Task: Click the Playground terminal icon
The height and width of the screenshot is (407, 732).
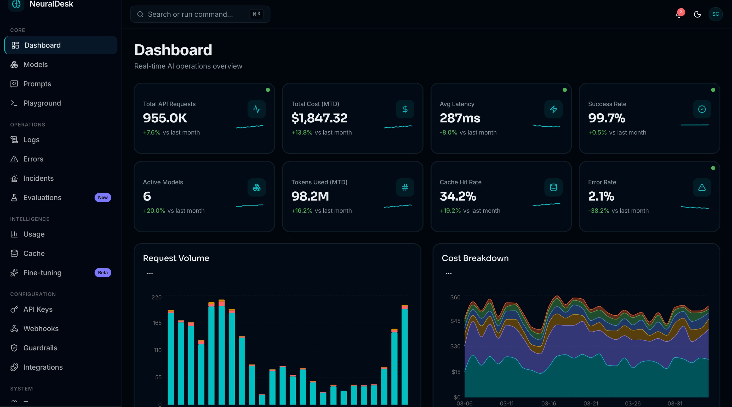Action: tap(14, 103)
